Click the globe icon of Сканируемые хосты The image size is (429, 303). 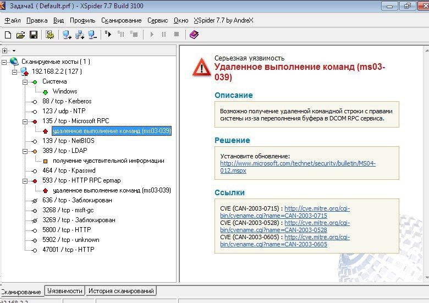point(14,62)
